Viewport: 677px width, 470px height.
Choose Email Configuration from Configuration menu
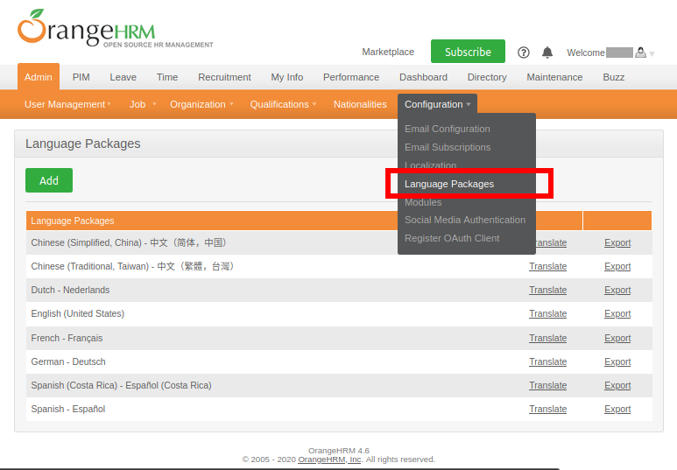pos(448,129)
